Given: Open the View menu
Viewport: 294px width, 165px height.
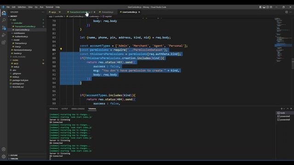Looking at the screenshot, I should point(30,7).
